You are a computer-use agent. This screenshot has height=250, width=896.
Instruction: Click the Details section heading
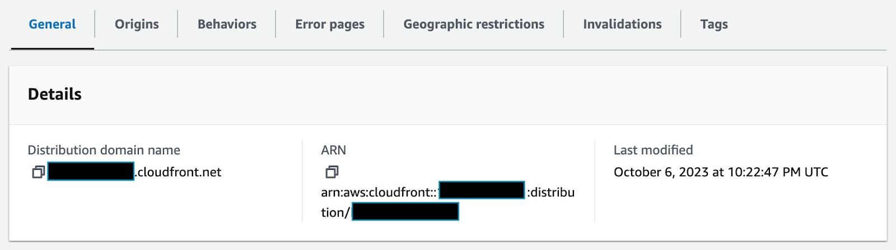point(55,94)
